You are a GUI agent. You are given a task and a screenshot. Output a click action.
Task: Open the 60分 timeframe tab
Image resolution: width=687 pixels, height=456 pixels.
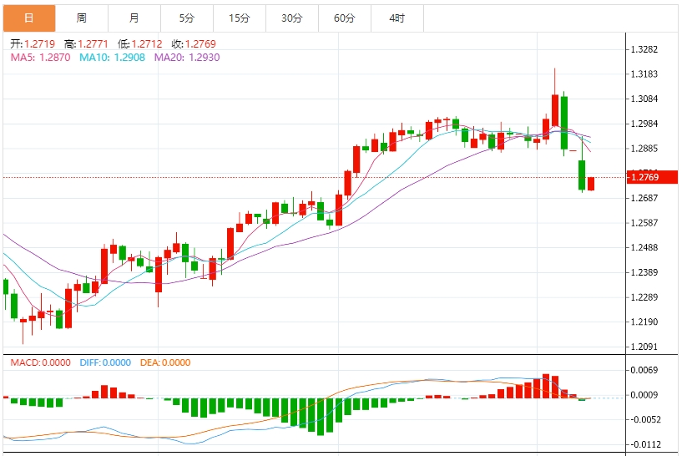tap(345, 18)
